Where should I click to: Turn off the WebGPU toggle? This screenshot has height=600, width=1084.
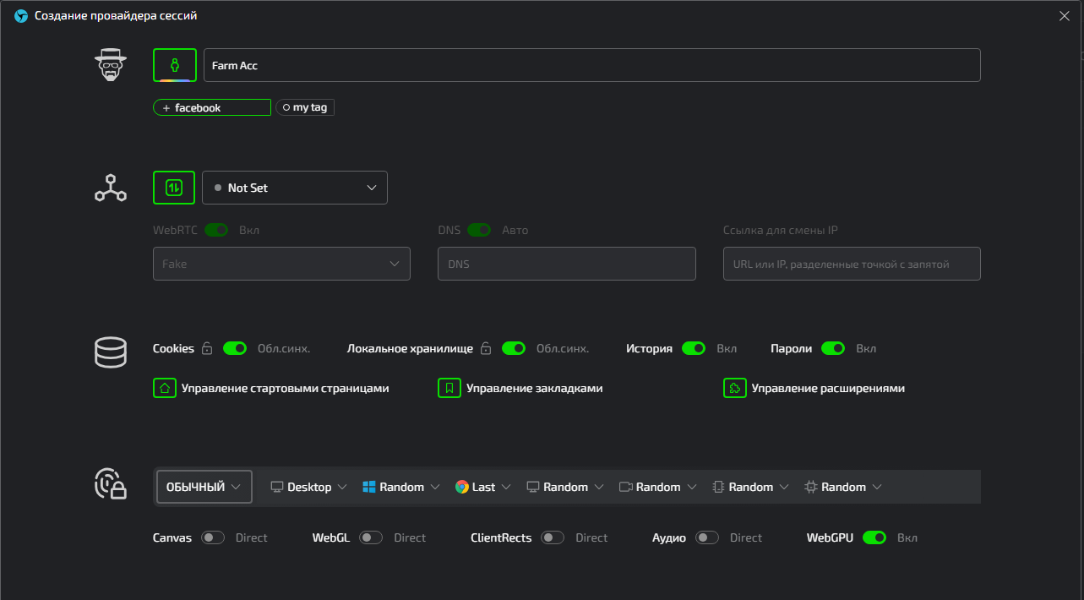coord(874,537)
